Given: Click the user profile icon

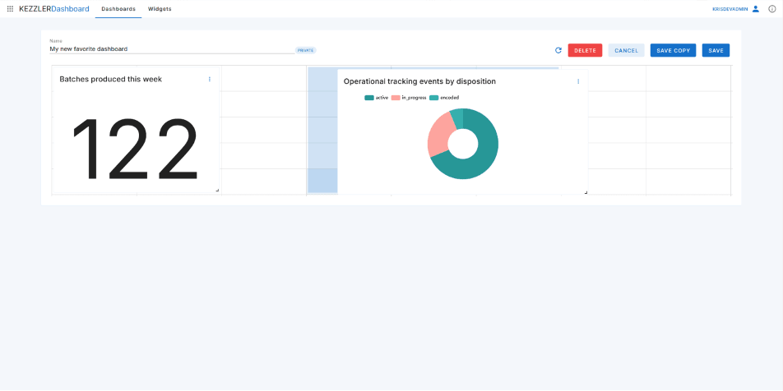Looking at the screenshot, I should click(x=756, y=9).
